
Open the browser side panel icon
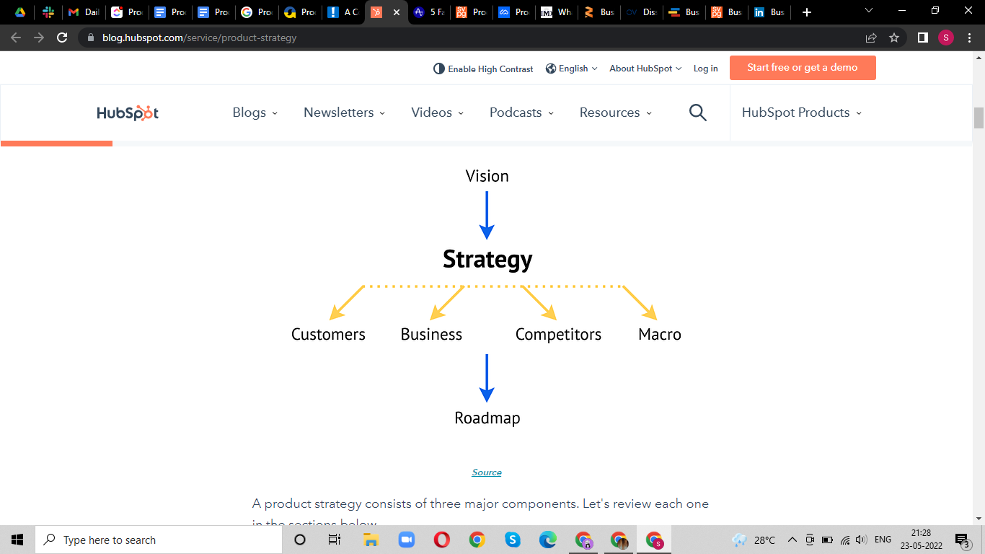(922, 38)
